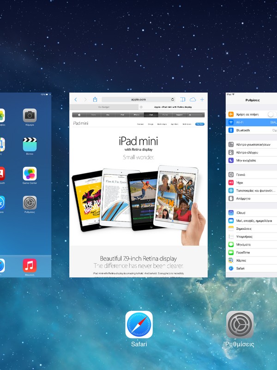Image resolution: width=277 pixels, height=370 pixels.
Task: Open Κέντρο γνωστοποιήσεων in Settings
Action: [251, 144]
